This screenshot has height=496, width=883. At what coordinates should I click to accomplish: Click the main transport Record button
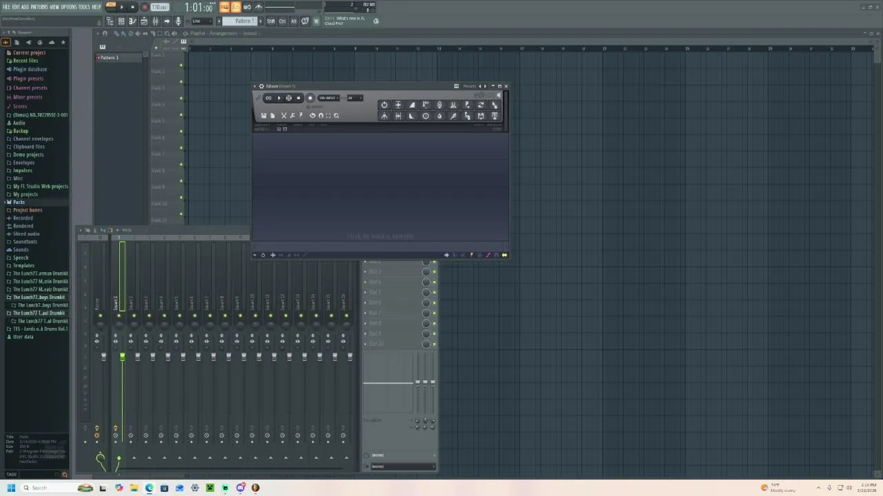point(145,7)
